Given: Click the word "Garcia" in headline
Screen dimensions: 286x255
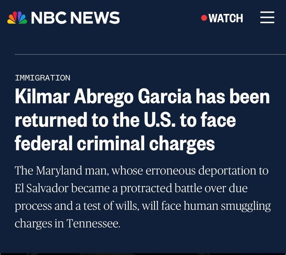Looking at the screenshot, I should [x=164, y=96].
